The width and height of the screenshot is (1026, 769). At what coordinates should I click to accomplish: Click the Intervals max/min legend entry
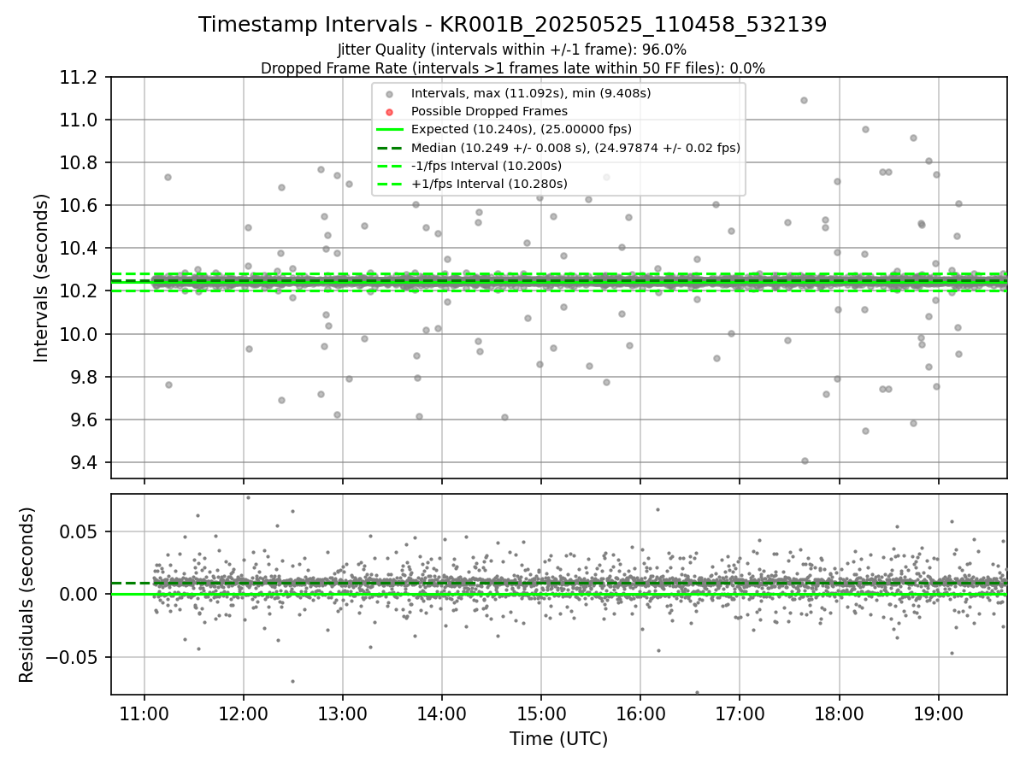pyautogui.click(x=531, y=93)
